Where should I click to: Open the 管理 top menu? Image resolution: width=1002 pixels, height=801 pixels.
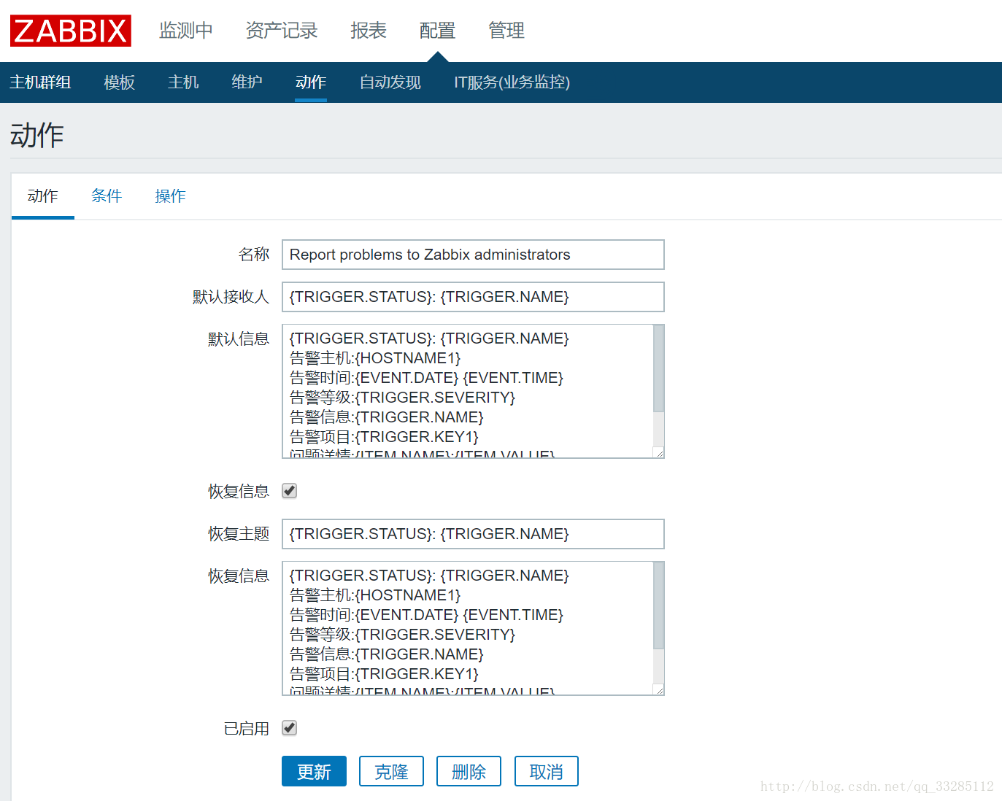tap(506, 31)
